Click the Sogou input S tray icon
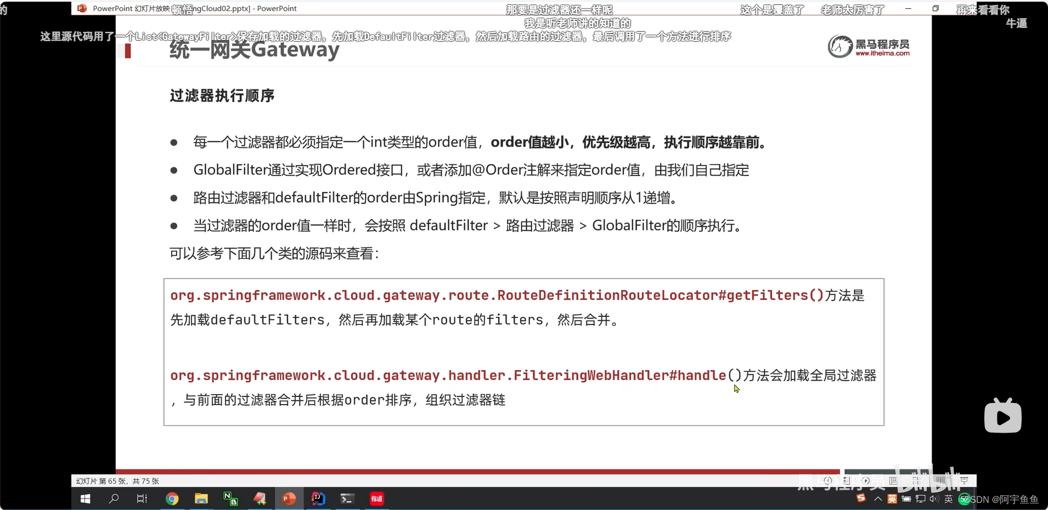This screenshot has height=510, width=1048. [x=861, y=498]
